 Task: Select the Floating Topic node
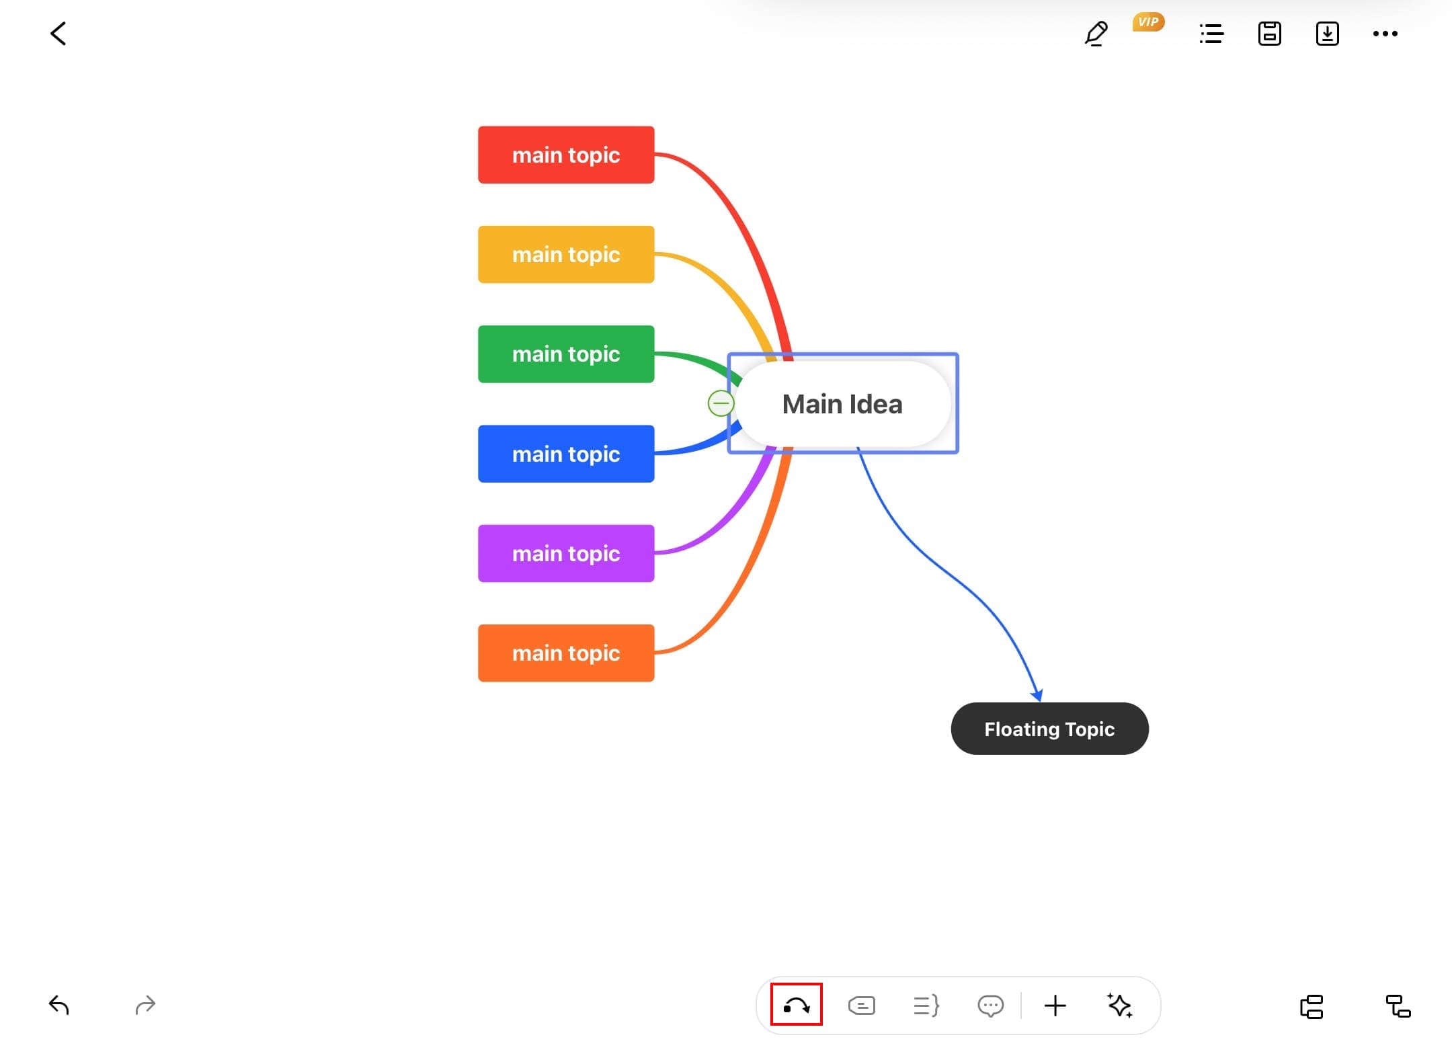coord(1049,729)
